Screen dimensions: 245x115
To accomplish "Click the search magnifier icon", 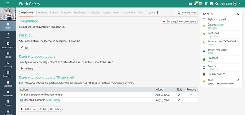I will click(217, 4).
